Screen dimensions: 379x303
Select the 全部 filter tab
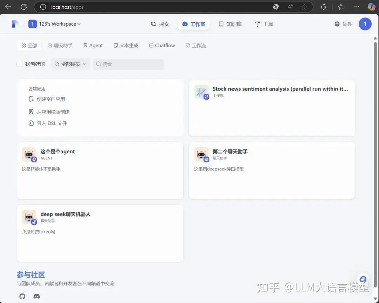pyautogui.click(x=29, y=45)
